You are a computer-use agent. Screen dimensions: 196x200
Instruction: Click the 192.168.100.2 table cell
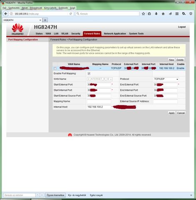pos(167,68)
